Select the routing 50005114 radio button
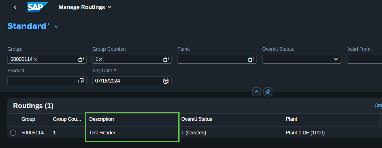This screenshot has height=148, width=382. tap(13, 133)
